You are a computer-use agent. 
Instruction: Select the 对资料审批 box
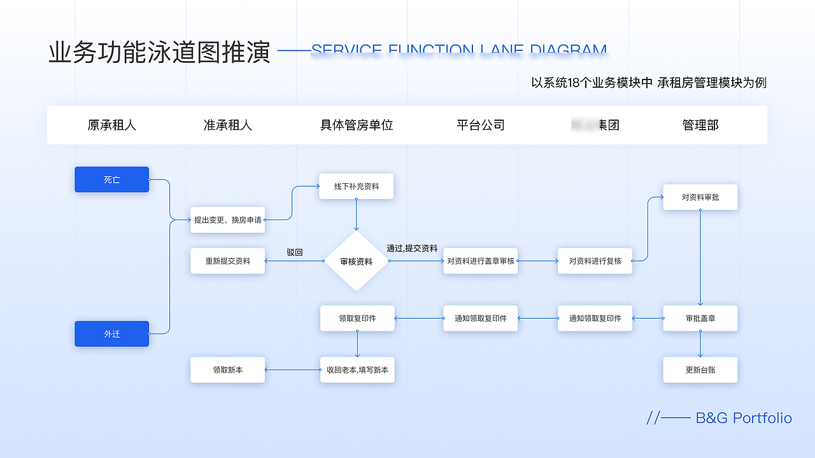[x=700, y=197]
